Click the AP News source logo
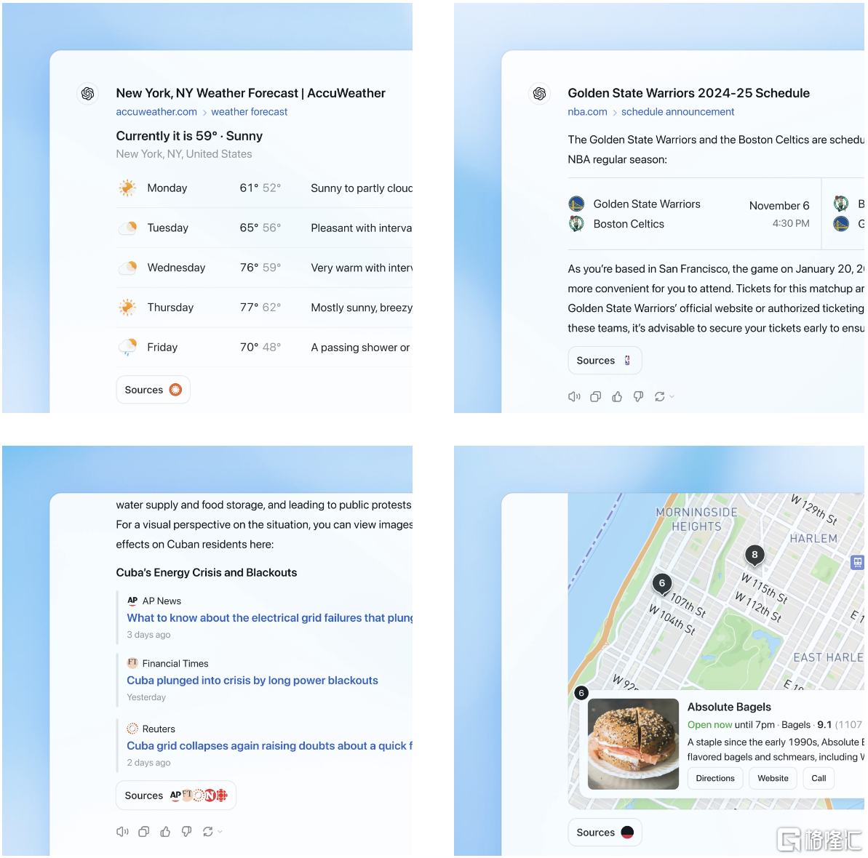This screenshot has height=858, width=868. click(x=132, y=601)
